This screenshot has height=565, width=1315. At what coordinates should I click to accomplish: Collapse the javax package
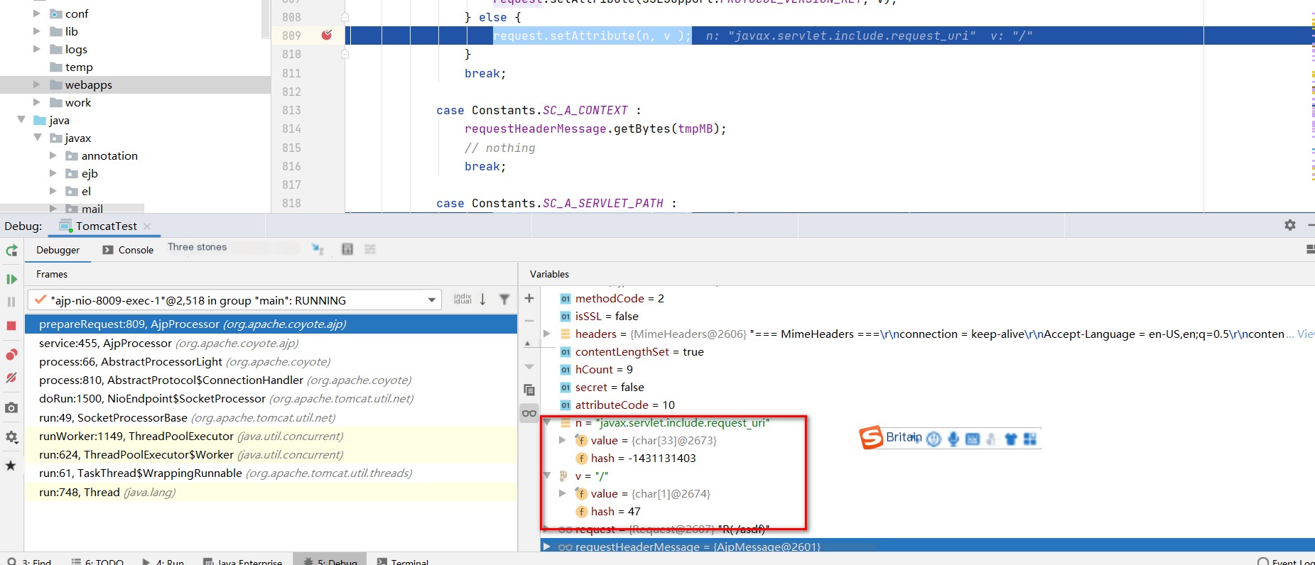38,137
